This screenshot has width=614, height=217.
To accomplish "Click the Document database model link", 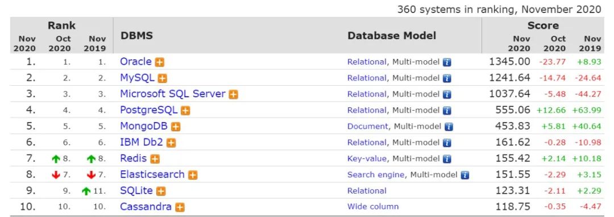I will (x=368, y=126).
